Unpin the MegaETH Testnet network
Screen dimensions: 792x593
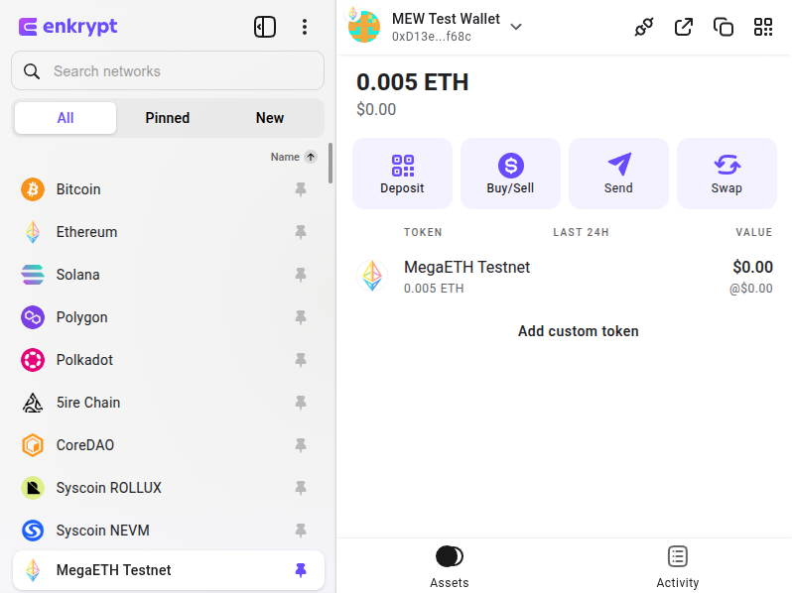point(301,570)
